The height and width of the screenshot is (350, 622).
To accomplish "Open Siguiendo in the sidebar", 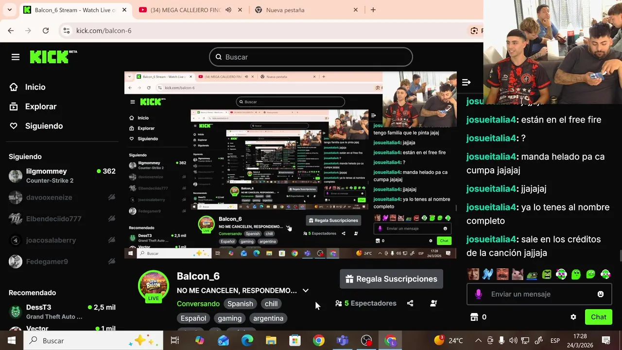I will 44,126.
